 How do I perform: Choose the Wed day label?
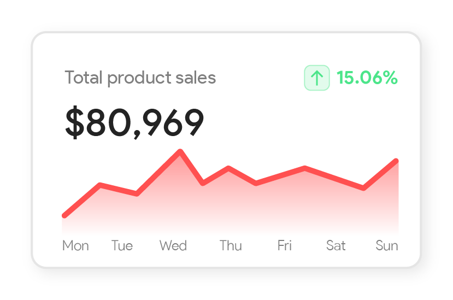173,246
